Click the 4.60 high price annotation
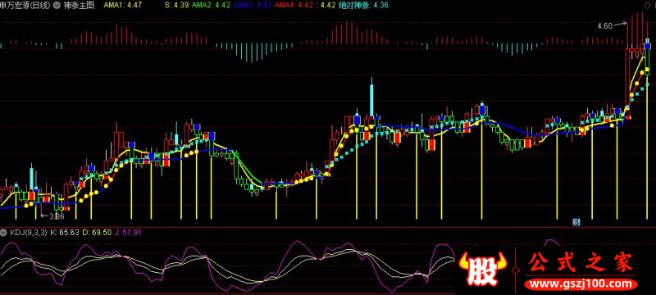The height and width of the screenshot is (295, 656). (605, 25)
